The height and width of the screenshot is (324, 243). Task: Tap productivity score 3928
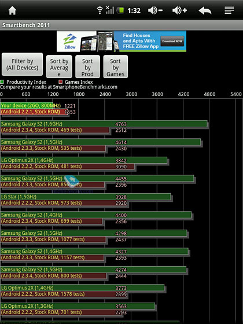(x=121, y=197)
